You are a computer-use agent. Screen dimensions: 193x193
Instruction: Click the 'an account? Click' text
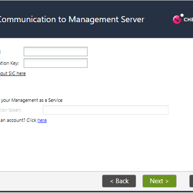(x=19, y=120)
